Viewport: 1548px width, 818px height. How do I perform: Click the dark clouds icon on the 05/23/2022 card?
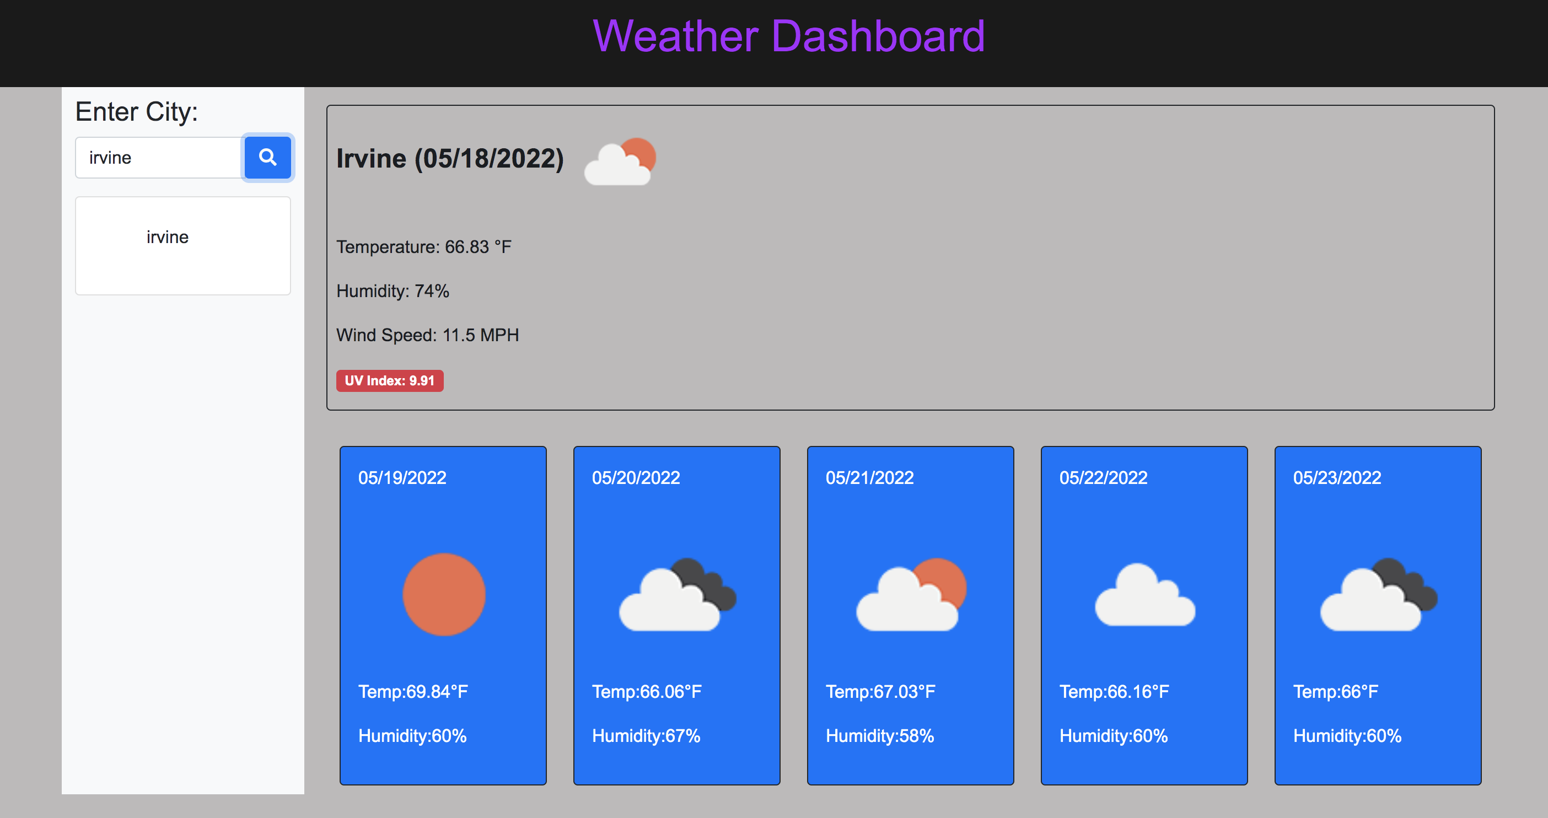(1378, 594)
